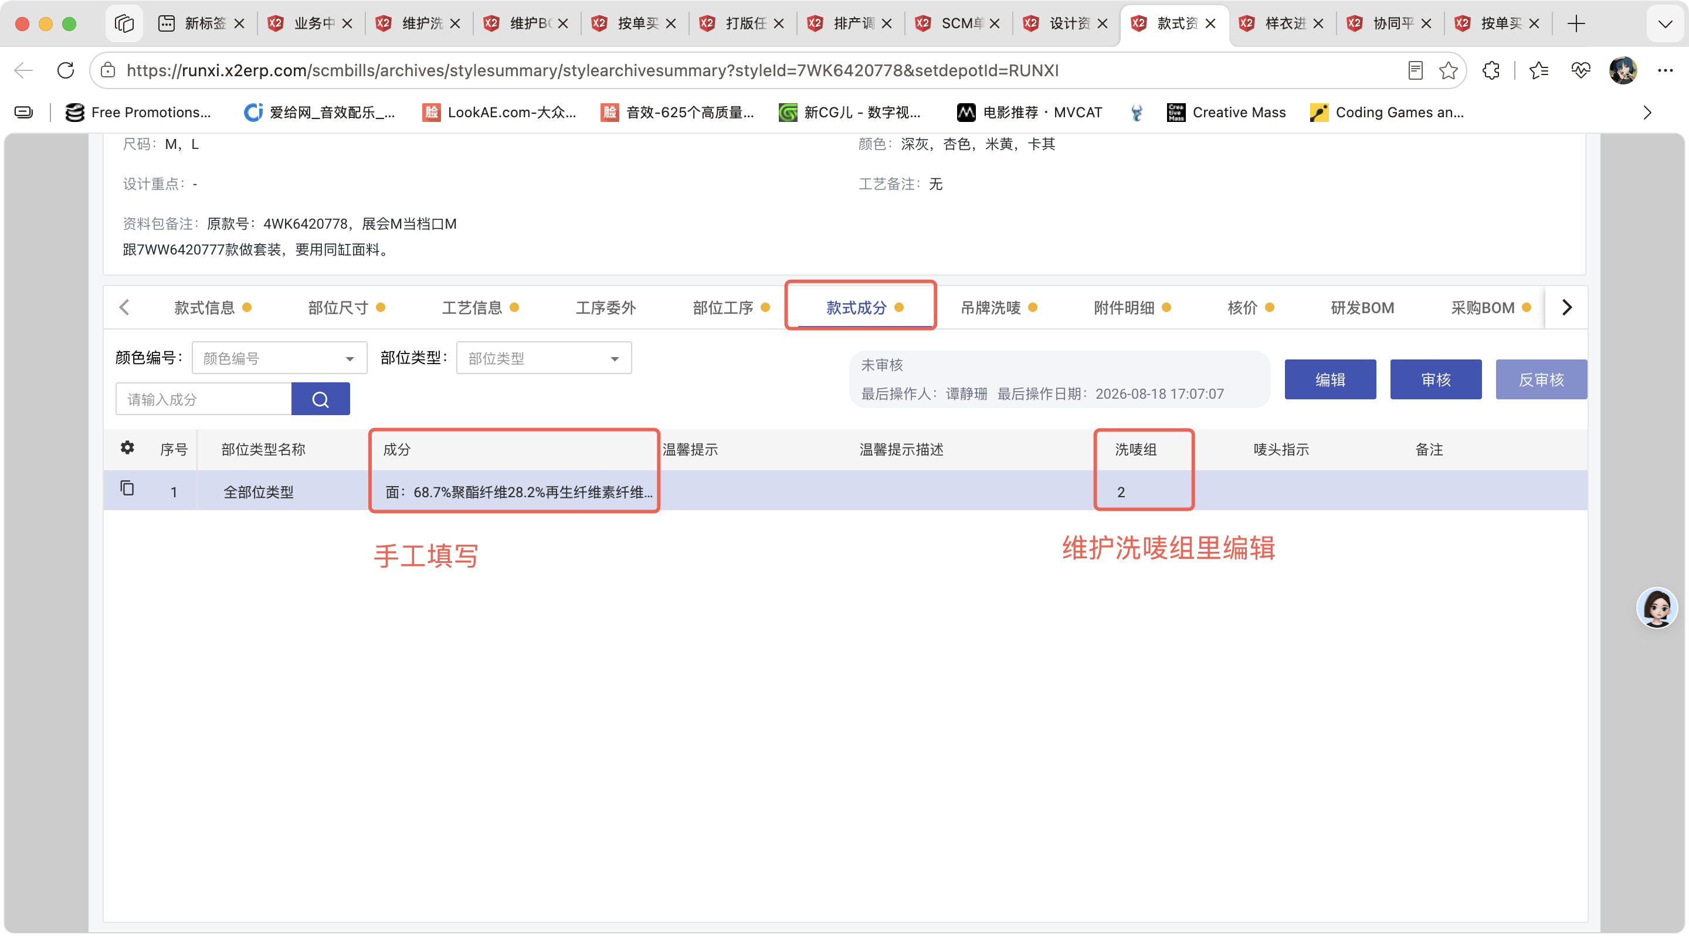Expand the tab search chevron
The height and width of the screenshot is (937, 1689).
[x=1665, y=23]
